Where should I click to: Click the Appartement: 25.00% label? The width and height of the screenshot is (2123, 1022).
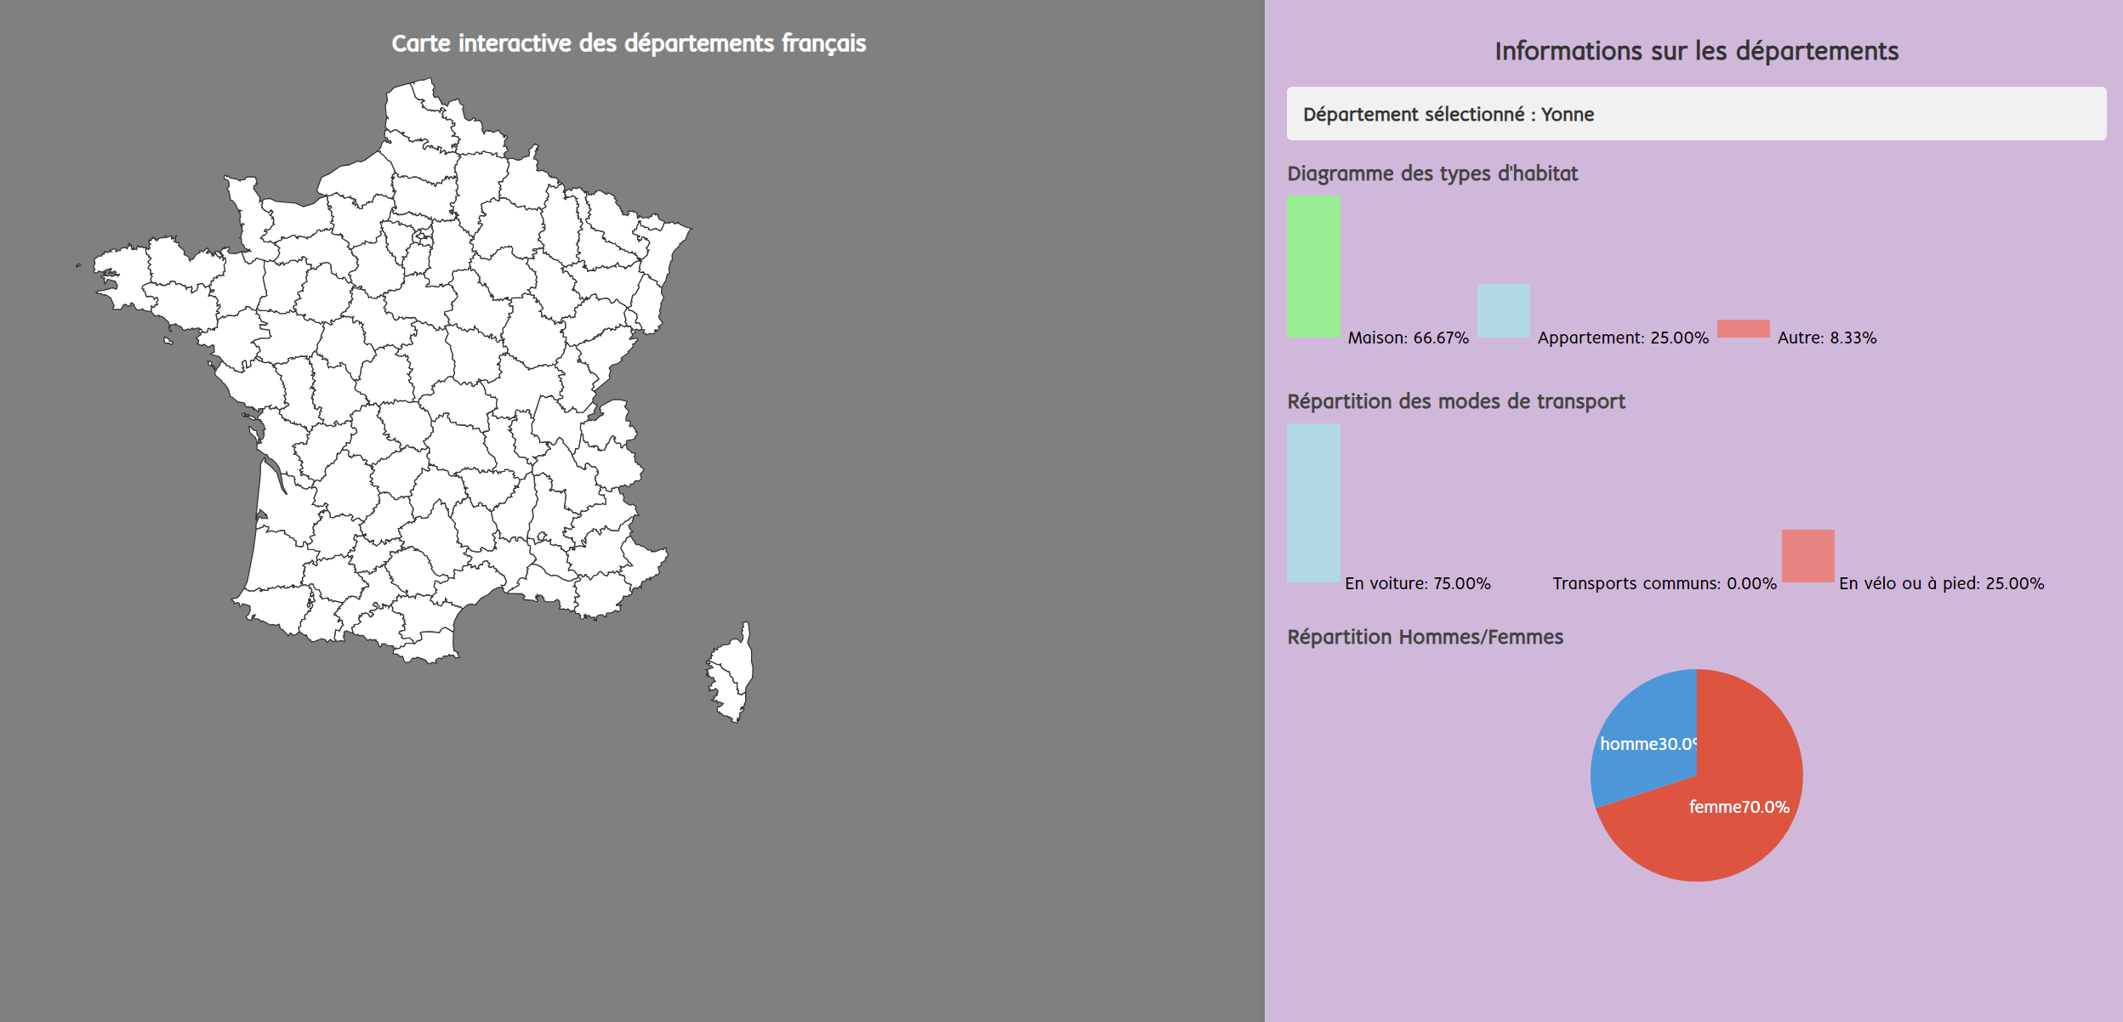click(x=1622, y=338)
